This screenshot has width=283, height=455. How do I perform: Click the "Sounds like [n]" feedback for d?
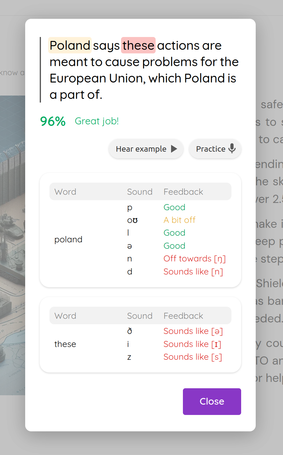(x=193, y=271)
